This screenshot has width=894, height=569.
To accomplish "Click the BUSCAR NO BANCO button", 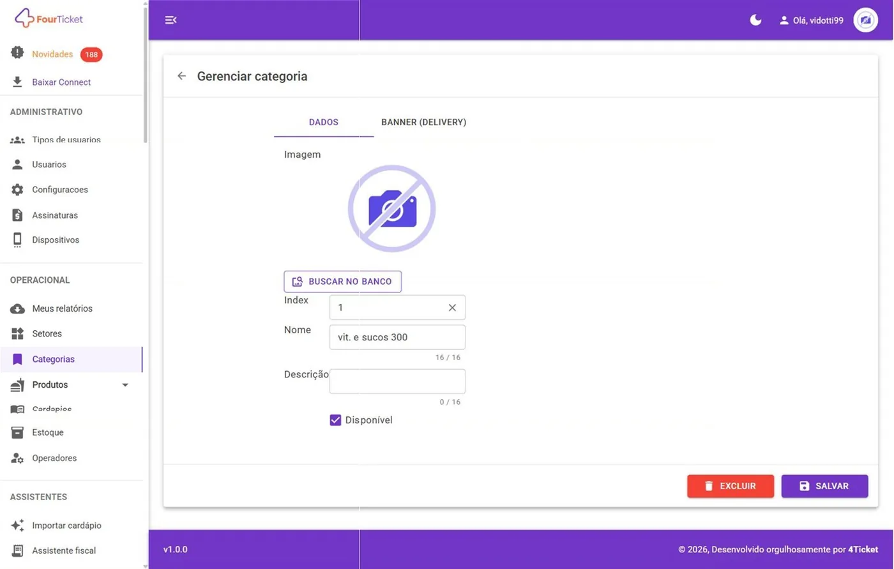I will (343, 282).
